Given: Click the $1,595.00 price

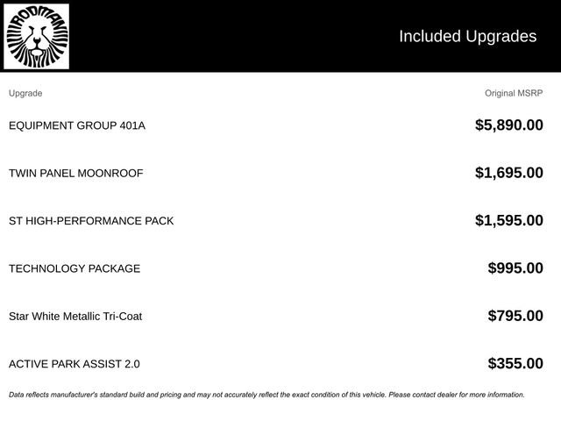Looking at the screenshot, I should tap(508, 220).
